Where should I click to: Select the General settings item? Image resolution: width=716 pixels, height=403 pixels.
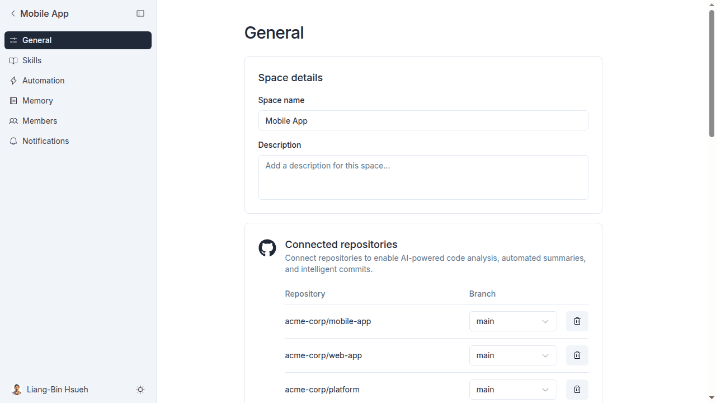pos(78,40)
